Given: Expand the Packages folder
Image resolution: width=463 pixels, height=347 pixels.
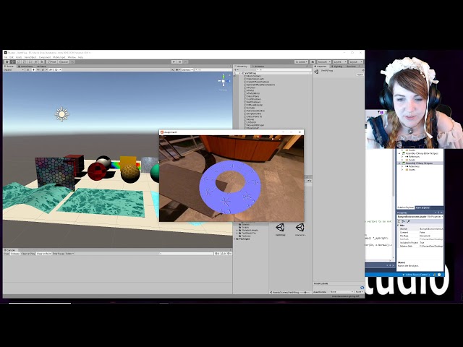Looking at the screenshot, I should click(x=234, y=239).
